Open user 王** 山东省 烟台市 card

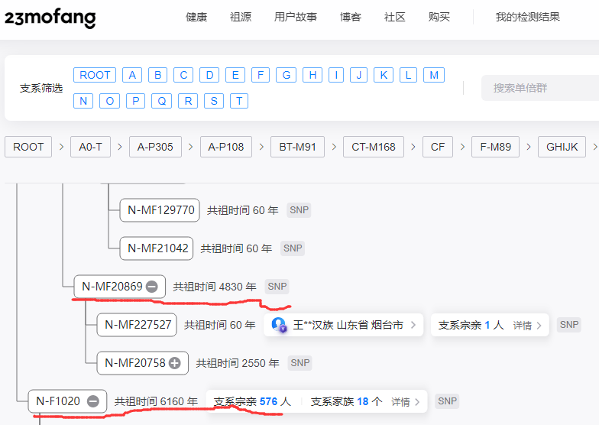click(x=344, y=325)
